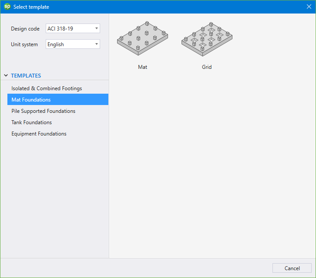Click the arrow beside ACI 318-19
Image resolution: width=316 pixels, height=278 pixels.
pyautogui.click(x=96, y=29)
